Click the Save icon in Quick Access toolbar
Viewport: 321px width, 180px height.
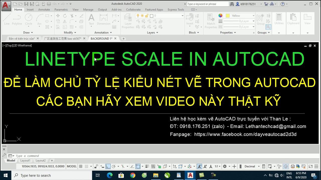pos(26,4)
